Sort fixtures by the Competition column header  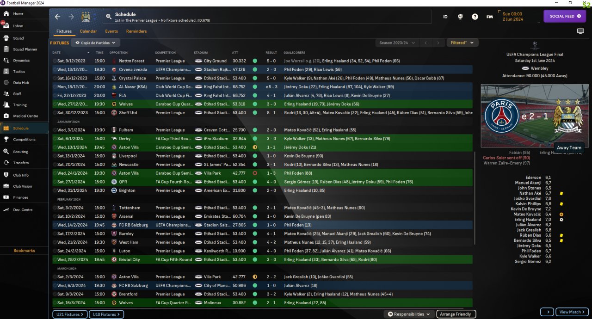[x=166, y=53]
